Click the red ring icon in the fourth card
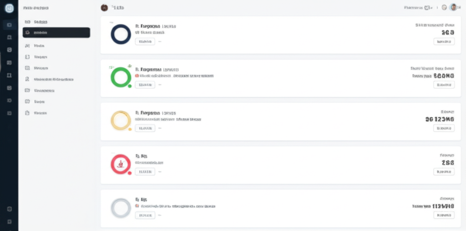Viewport: 466px width, 231px height. point(121,164)
